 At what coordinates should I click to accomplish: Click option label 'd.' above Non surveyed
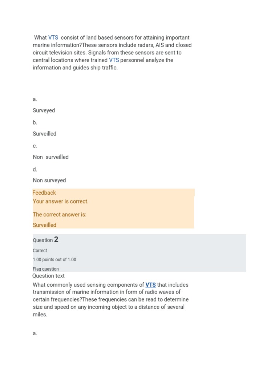[35, 169]
